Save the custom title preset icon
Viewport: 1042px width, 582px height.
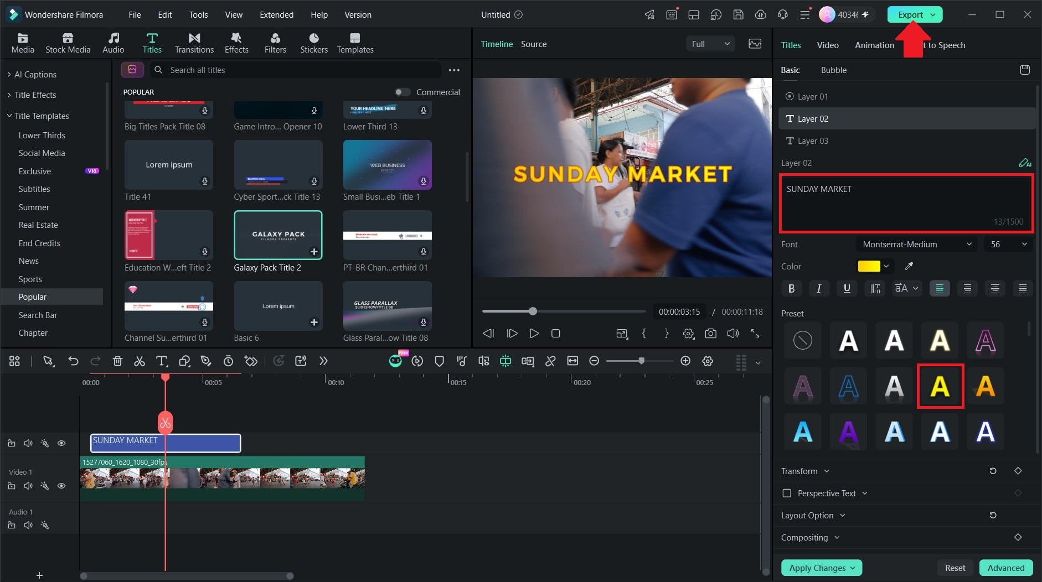(x=1025, y=70)
